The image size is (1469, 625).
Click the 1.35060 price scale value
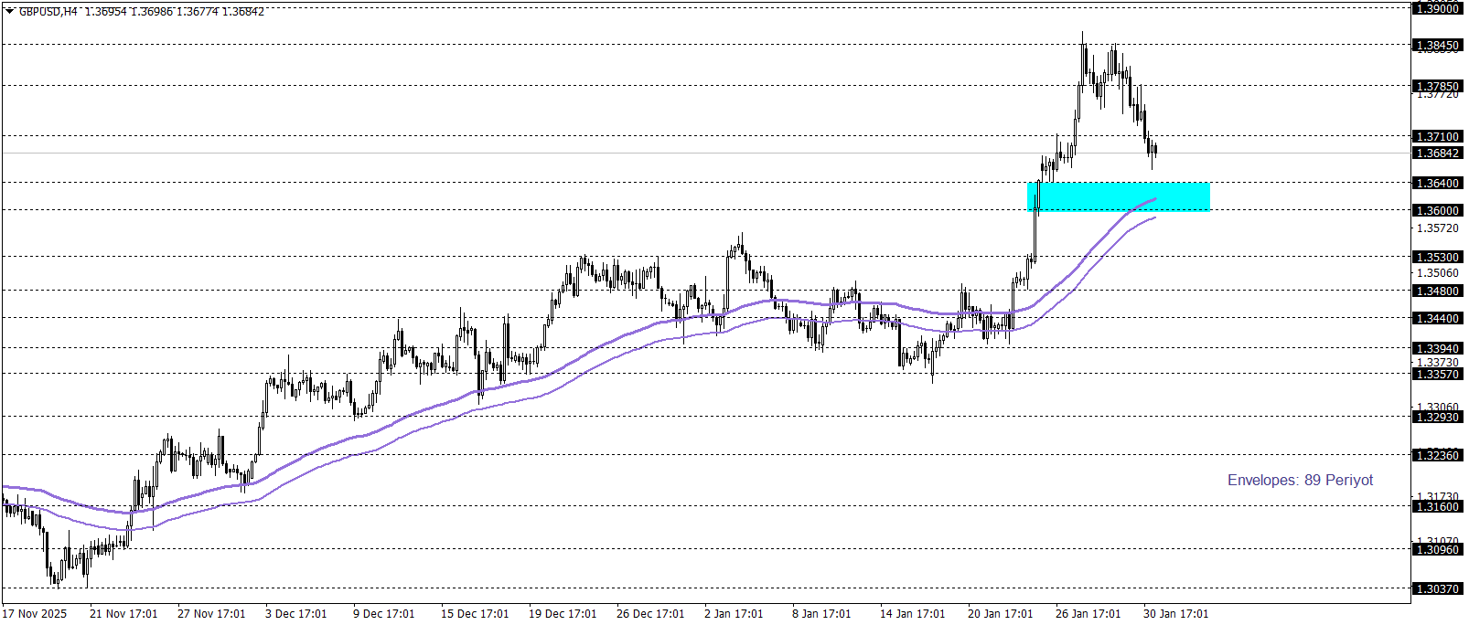(1437, 272)
